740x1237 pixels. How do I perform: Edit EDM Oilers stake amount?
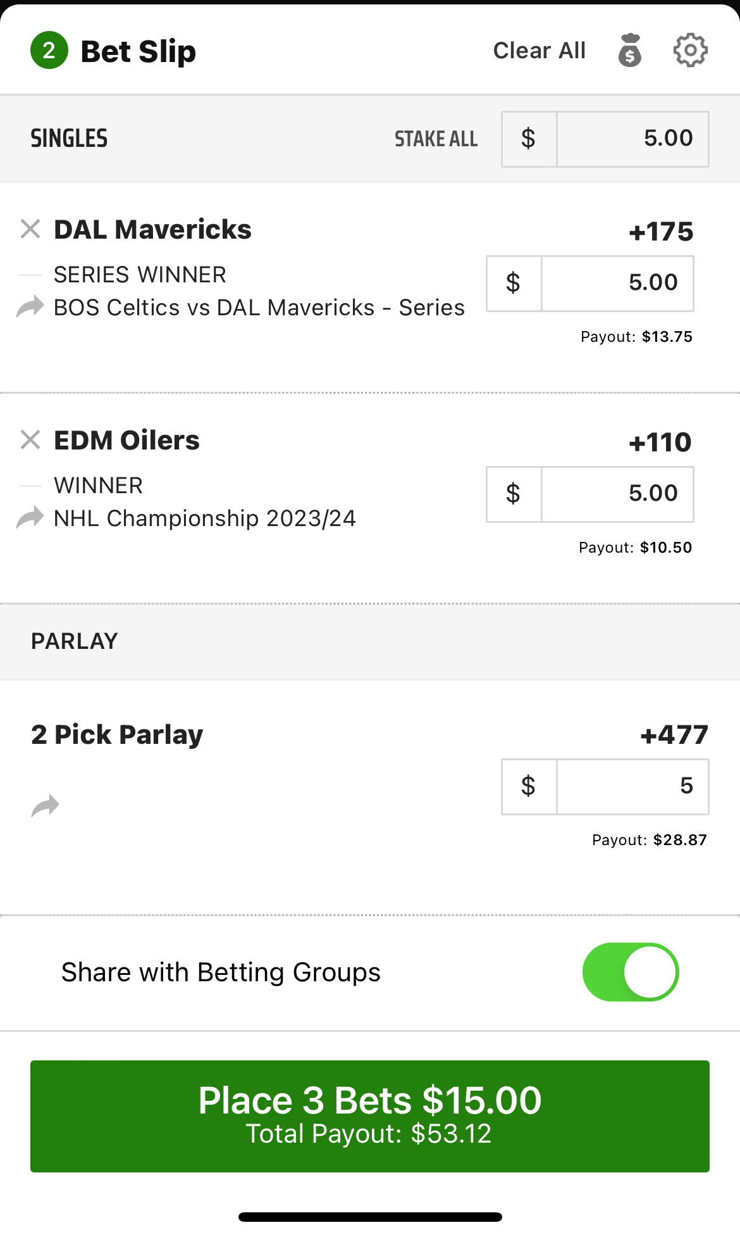pos(617,494)
